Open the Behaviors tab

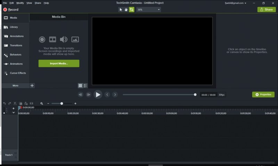15,55
